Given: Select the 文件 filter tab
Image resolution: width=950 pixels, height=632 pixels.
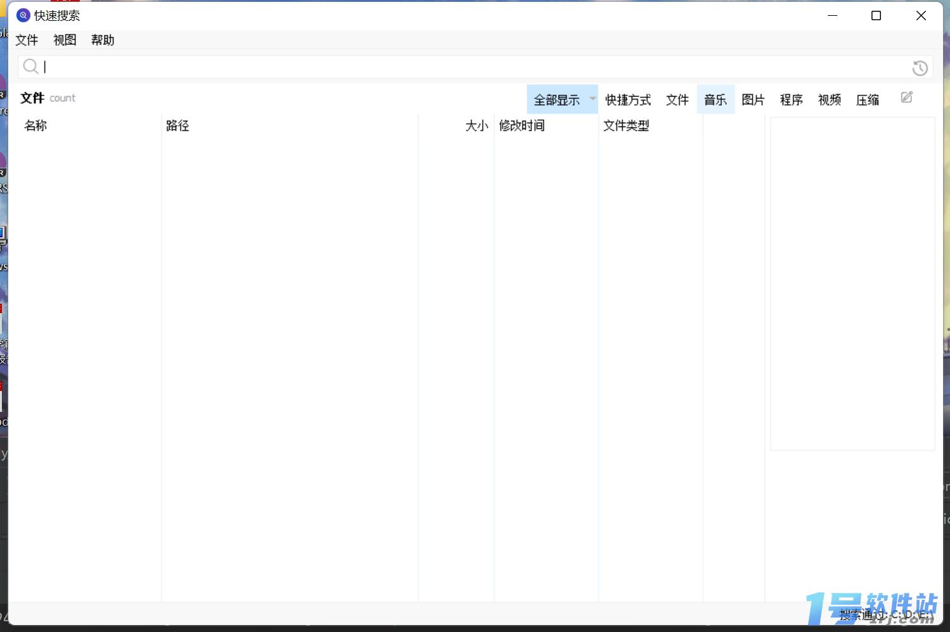Looking at the screenshot, I should point(677,100).
